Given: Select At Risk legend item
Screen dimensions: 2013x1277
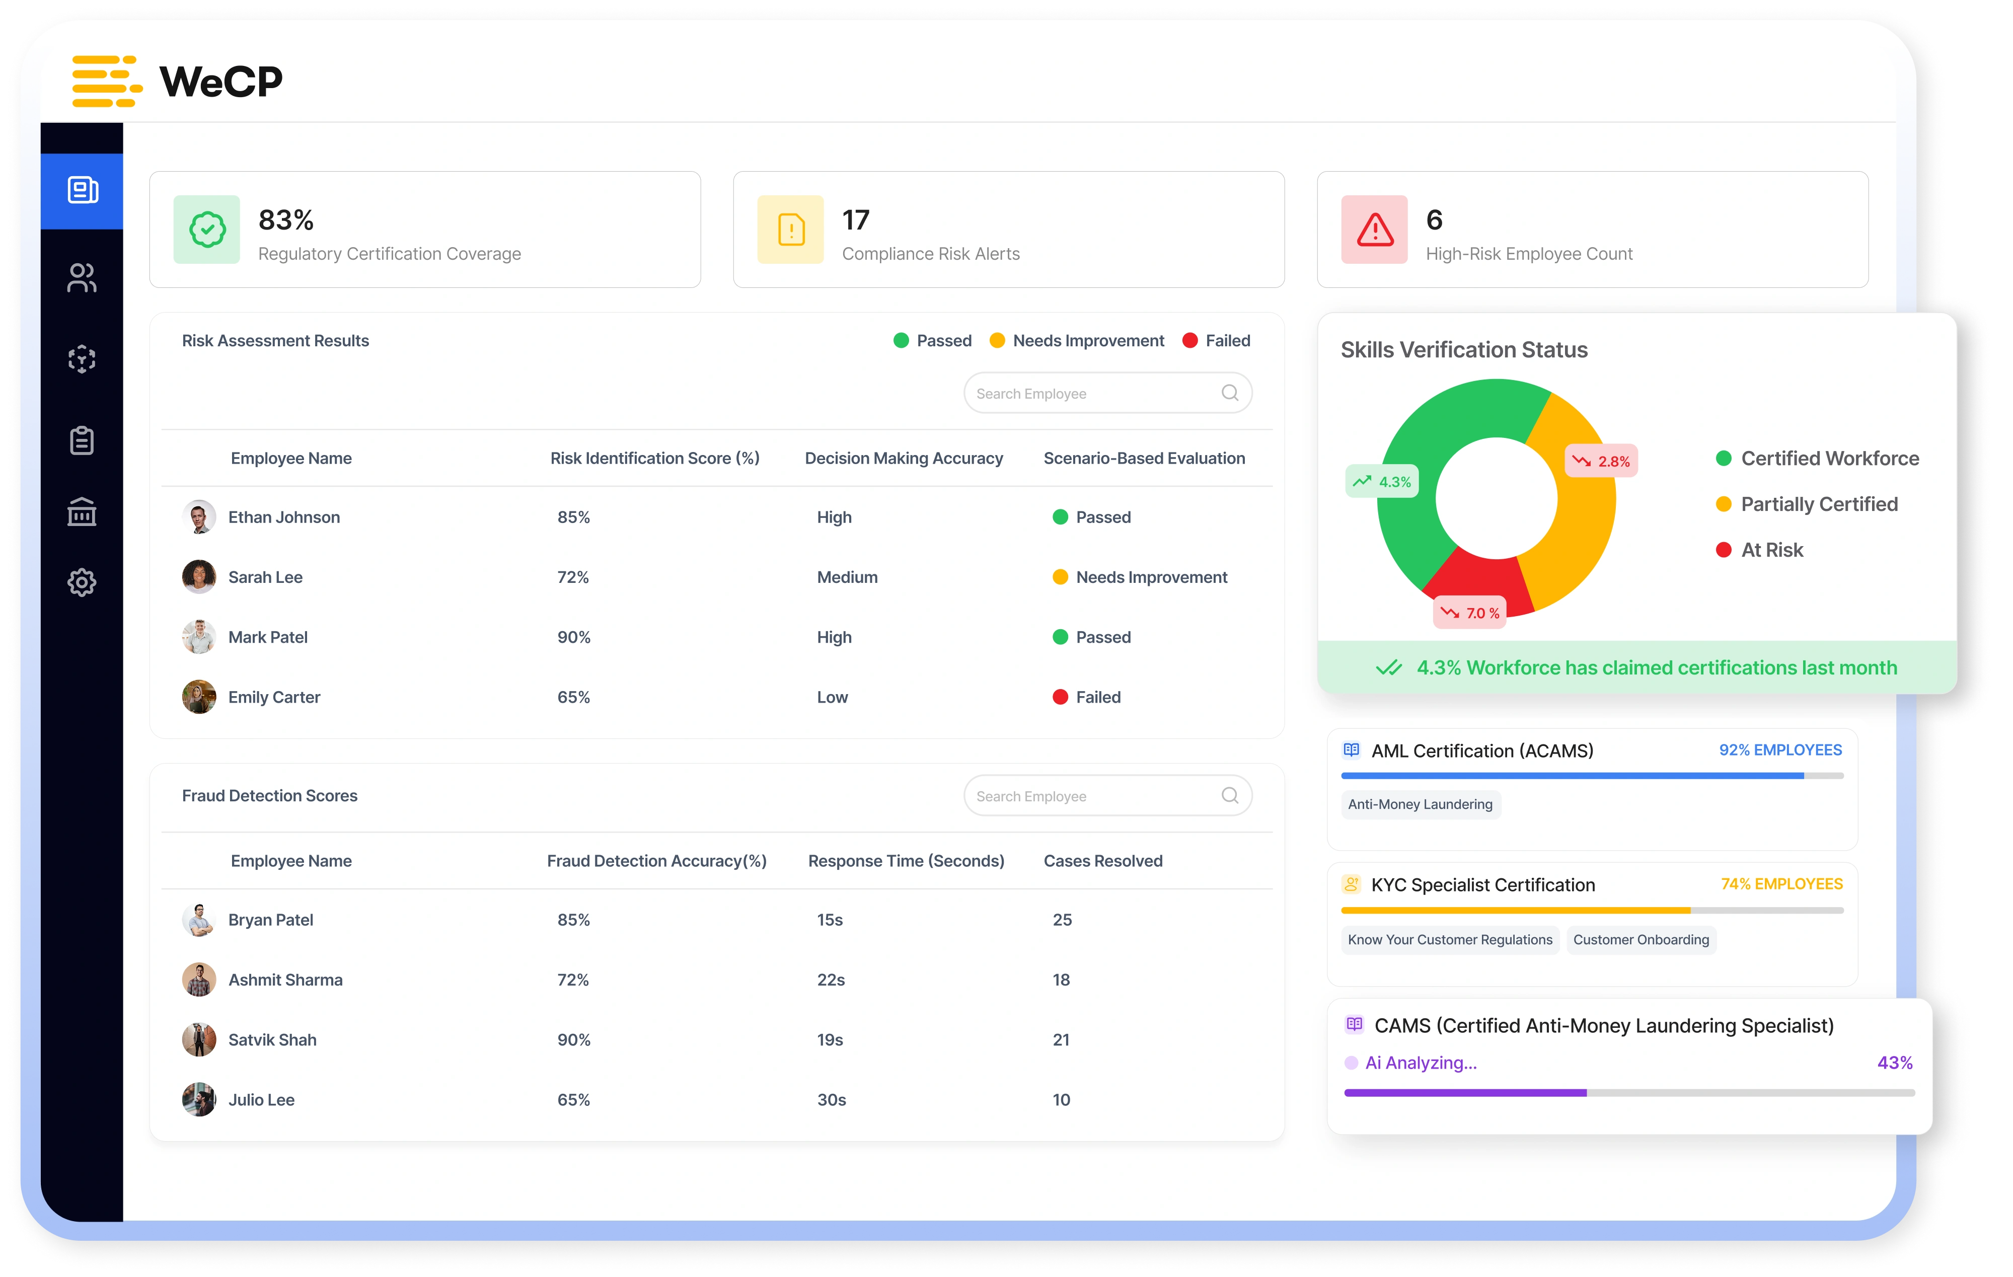Looking at the screenshot, I should pyautogui.click(x=1759, y=550).
